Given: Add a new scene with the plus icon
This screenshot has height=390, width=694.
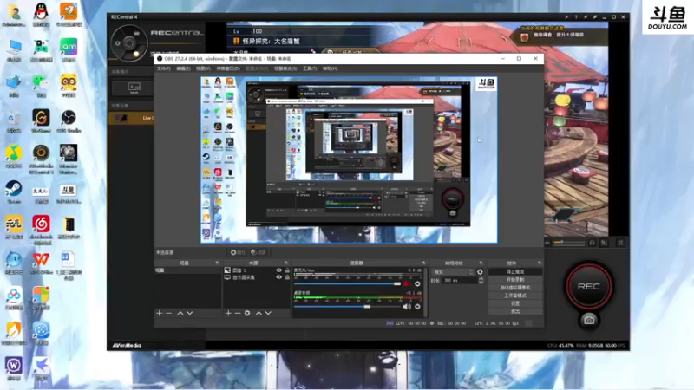Looking at the screenshot, I should (160, 313).
